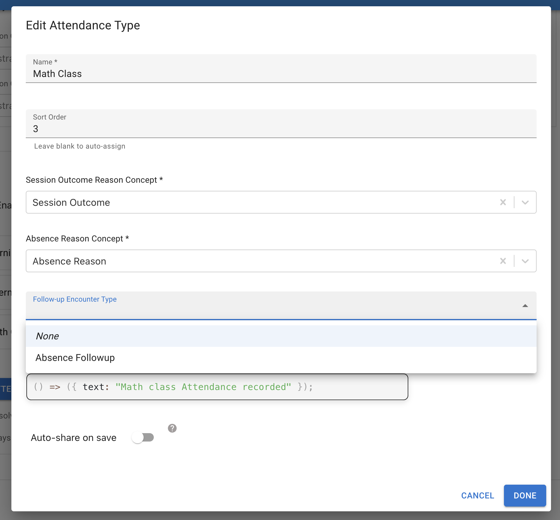The image size is (560, 520).
Task: Click the Auto-share on save label
Action: 74,438
